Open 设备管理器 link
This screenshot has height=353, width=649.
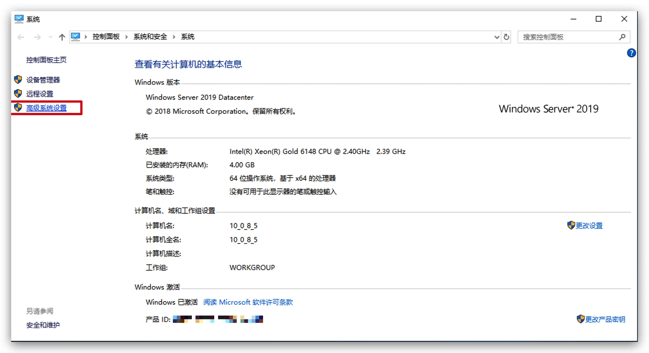point(43,80)
